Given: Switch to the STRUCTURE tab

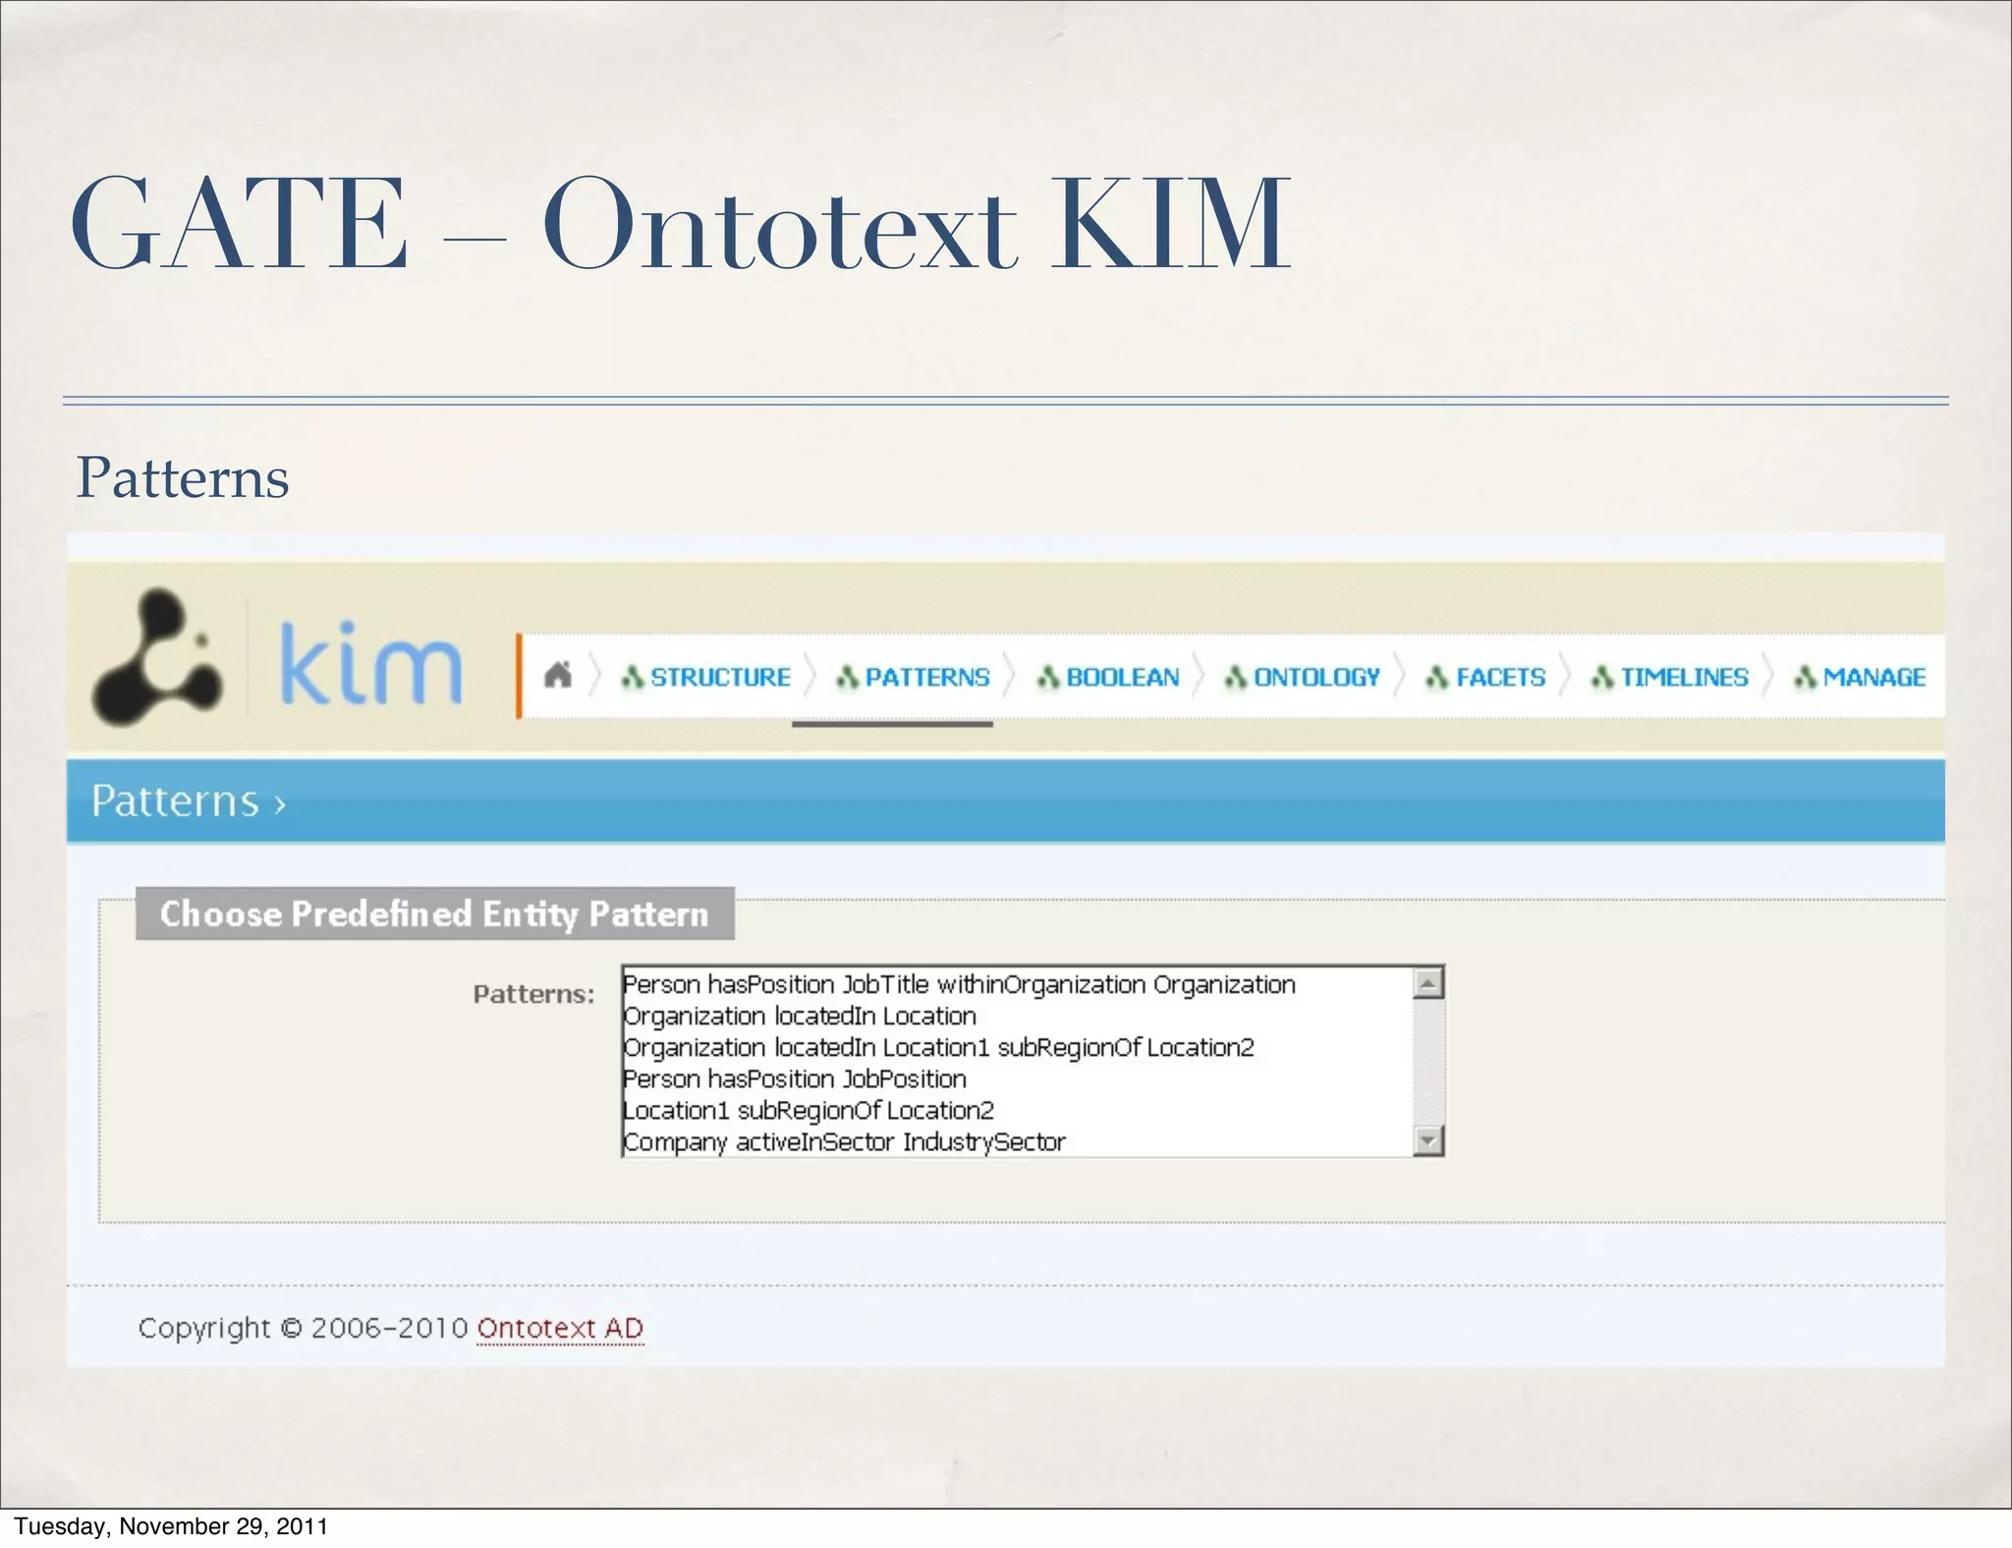Looking at the screenshot, I should pyautogui.click(x=720, y=677).
